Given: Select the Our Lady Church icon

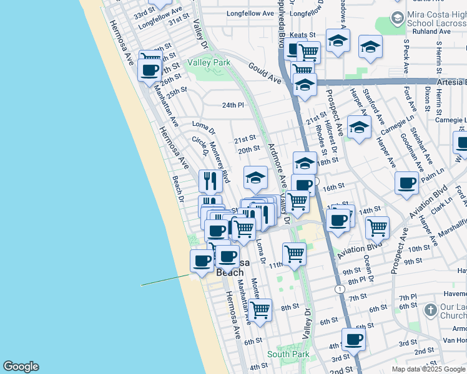Looking at the screenshot, I should (430, 310).
